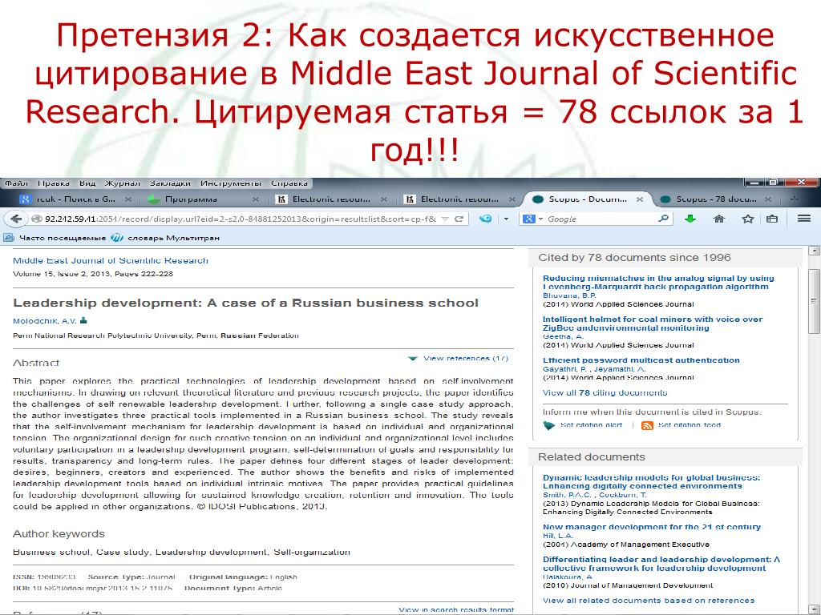
Task: Click View all 78 citing documents
Action: [605, 392]
